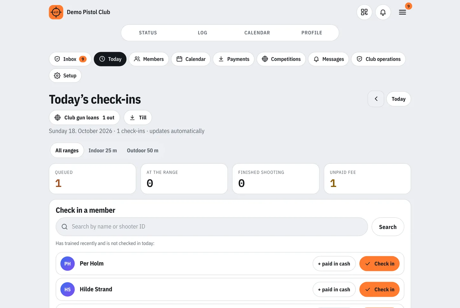This screenshot has height=308, width=460.
Task: Open Setup gear settings
Action: 65,75
